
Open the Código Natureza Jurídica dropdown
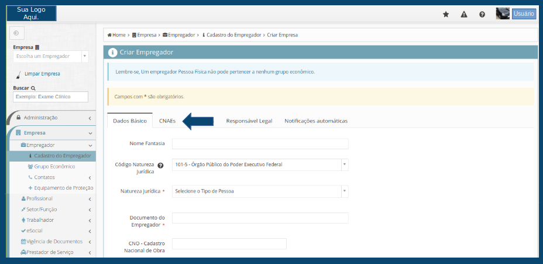pyautogui.click(x=260, y=164)
